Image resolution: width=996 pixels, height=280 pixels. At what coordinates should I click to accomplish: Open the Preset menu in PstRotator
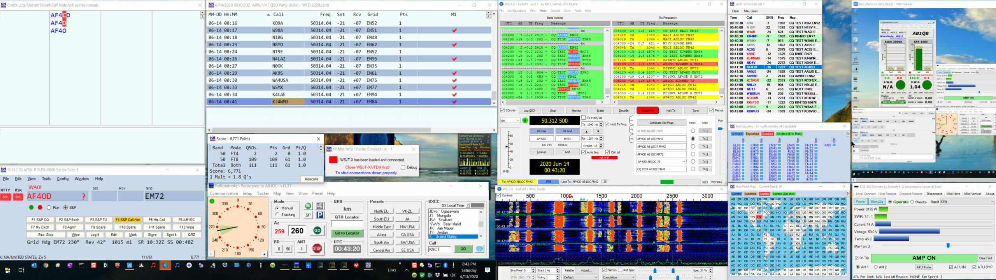click(317, 193)
